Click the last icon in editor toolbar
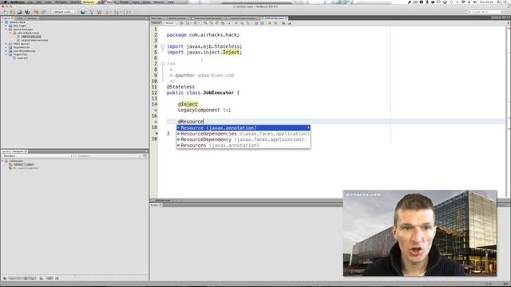This screenshot has width=511, height=287. 289,23
